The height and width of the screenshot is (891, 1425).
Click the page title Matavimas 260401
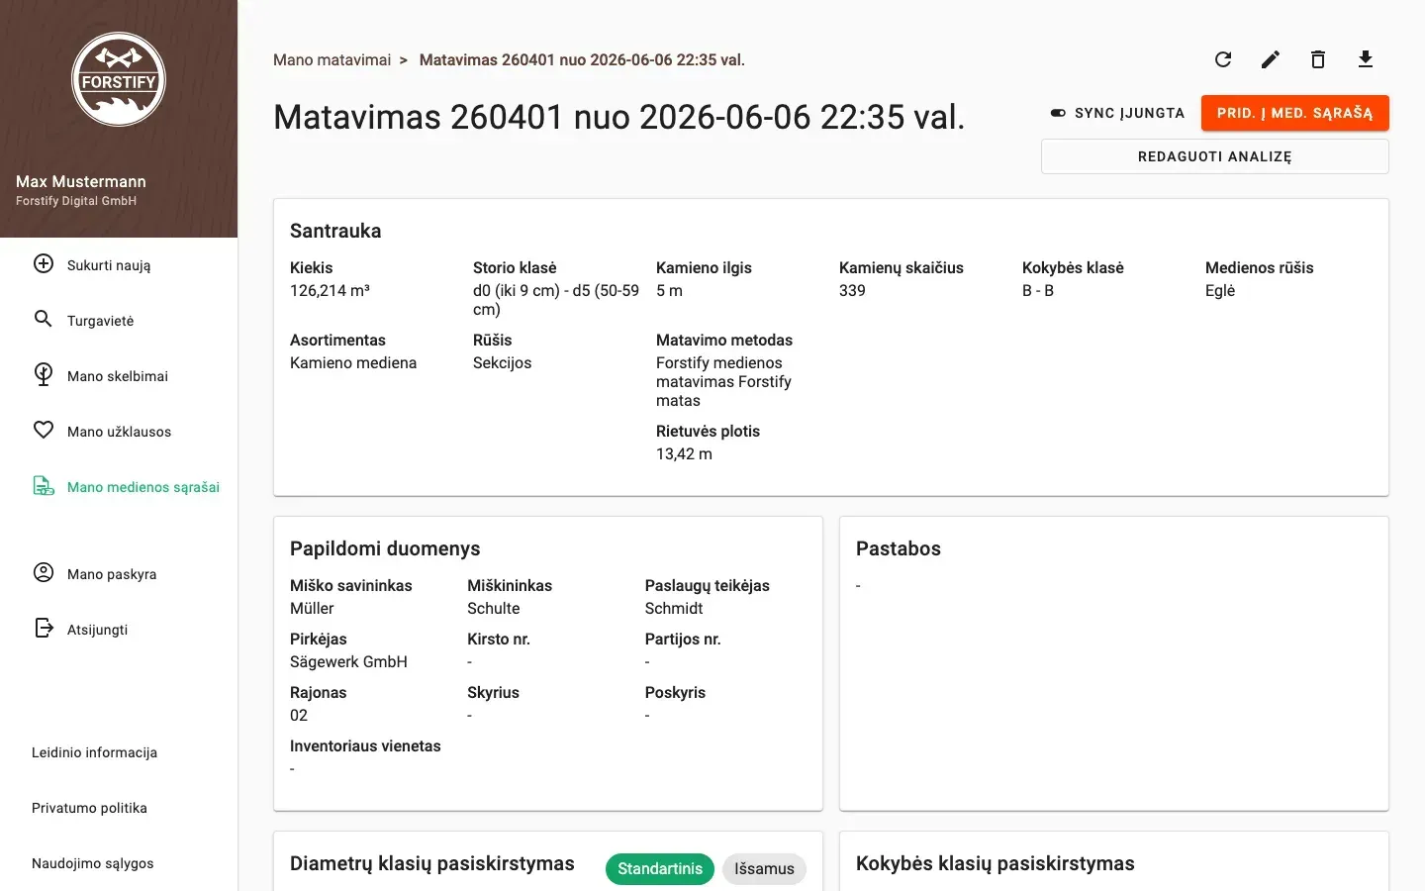click(x=618, y=117)
